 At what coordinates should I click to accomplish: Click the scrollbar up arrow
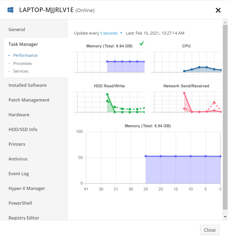pyautogui.click(x=225, y=22)
